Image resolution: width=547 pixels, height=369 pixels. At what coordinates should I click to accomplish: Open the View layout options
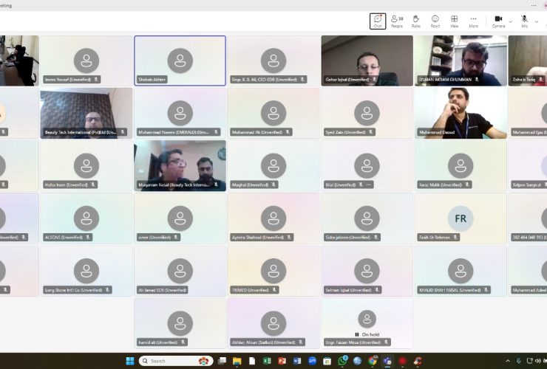click(x=455, y=21)
